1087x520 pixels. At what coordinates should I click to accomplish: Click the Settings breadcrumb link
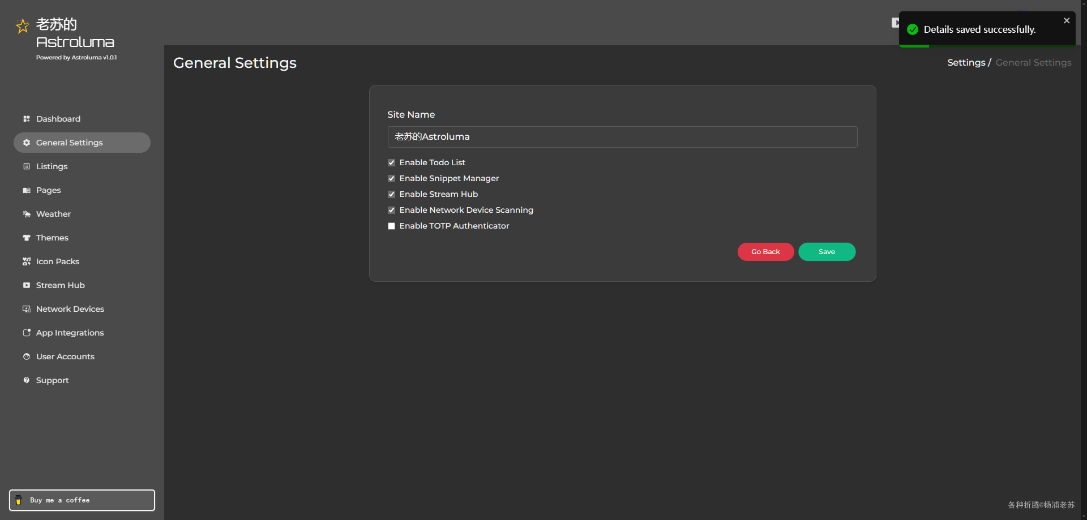[x=966, y=63]
